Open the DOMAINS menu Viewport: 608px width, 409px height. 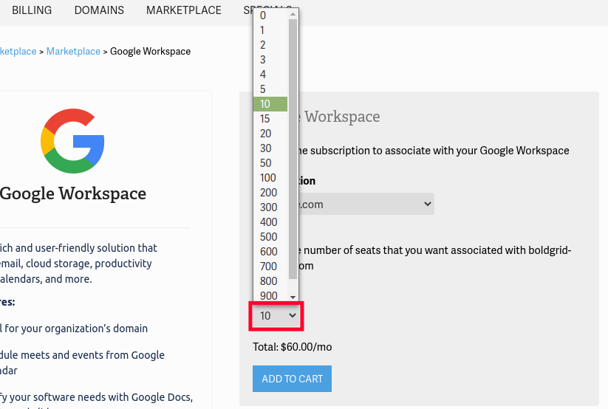99,10
